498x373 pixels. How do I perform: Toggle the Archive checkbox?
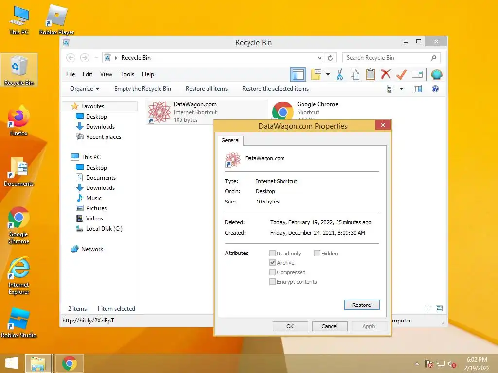[272, 263]
